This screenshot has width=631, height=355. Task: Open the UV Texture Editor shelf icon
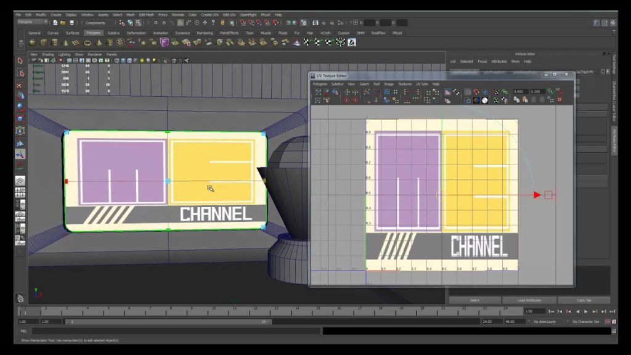pos(351,43)
